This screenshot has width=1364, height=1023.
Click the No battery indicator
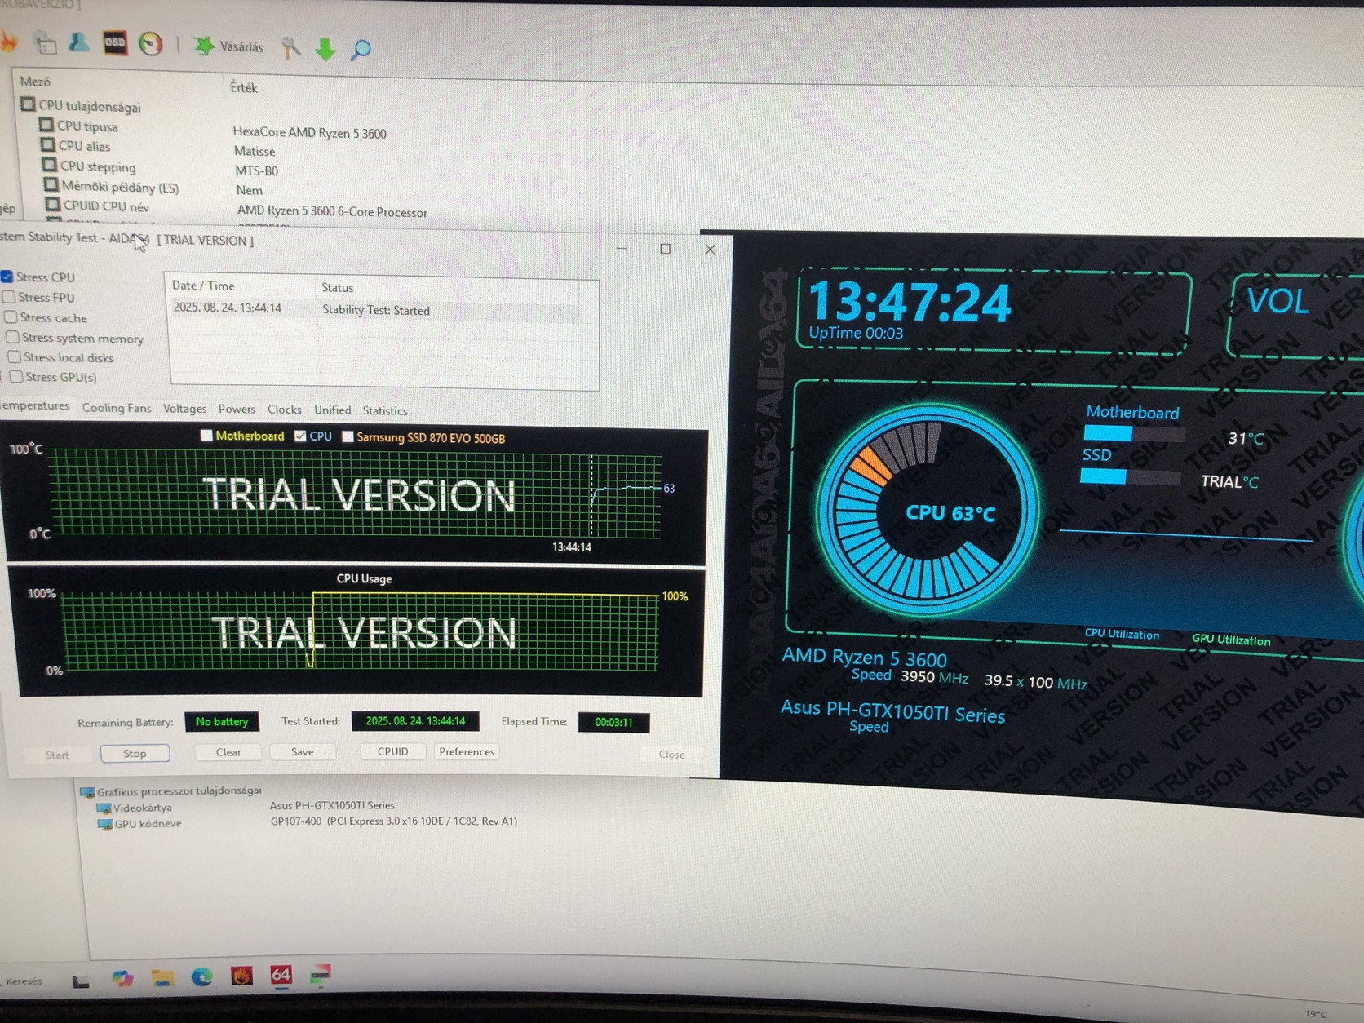(222, 721)
